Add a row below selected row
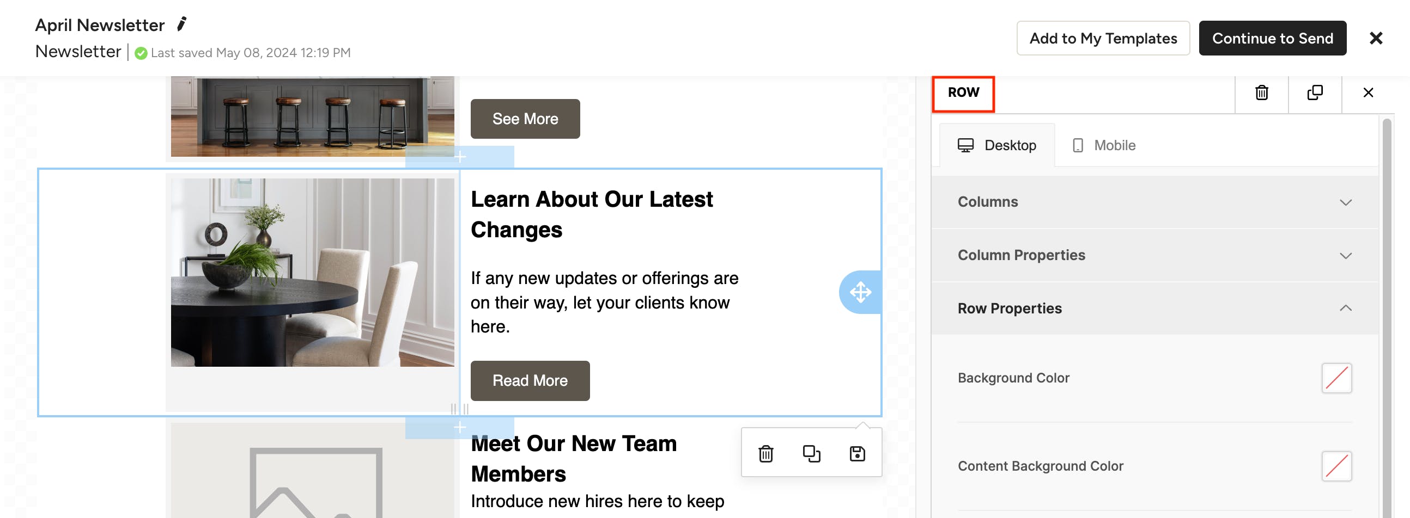 coord(460,427)
